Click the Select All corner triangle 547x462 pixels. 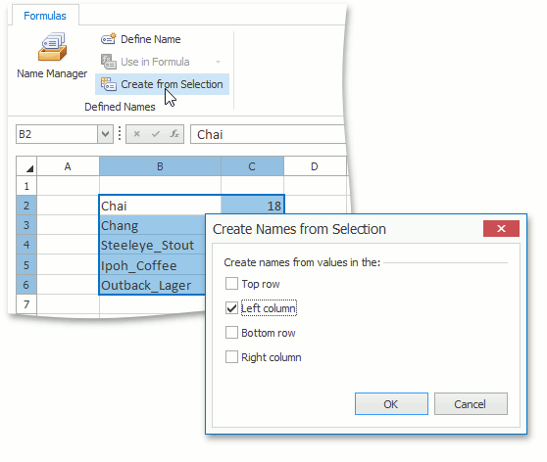[x=26, y=166]
